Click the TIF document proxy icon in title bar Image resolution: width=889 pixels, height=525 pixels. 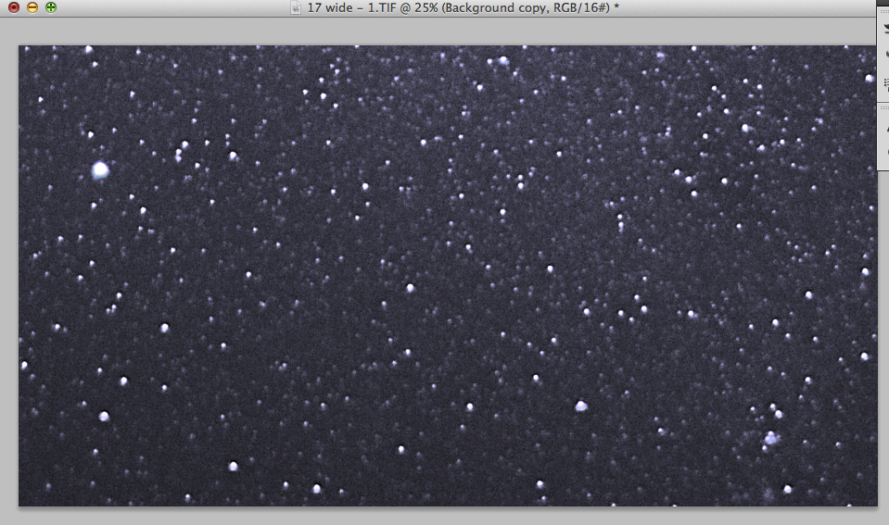point(296,7)
